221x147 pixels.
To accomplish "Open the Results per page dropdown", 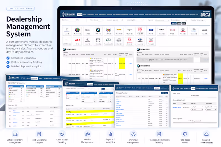I will [201, 20].
